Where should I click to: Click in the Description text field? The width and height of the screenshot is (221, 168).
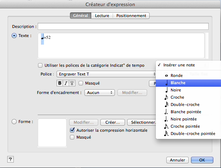123,26
